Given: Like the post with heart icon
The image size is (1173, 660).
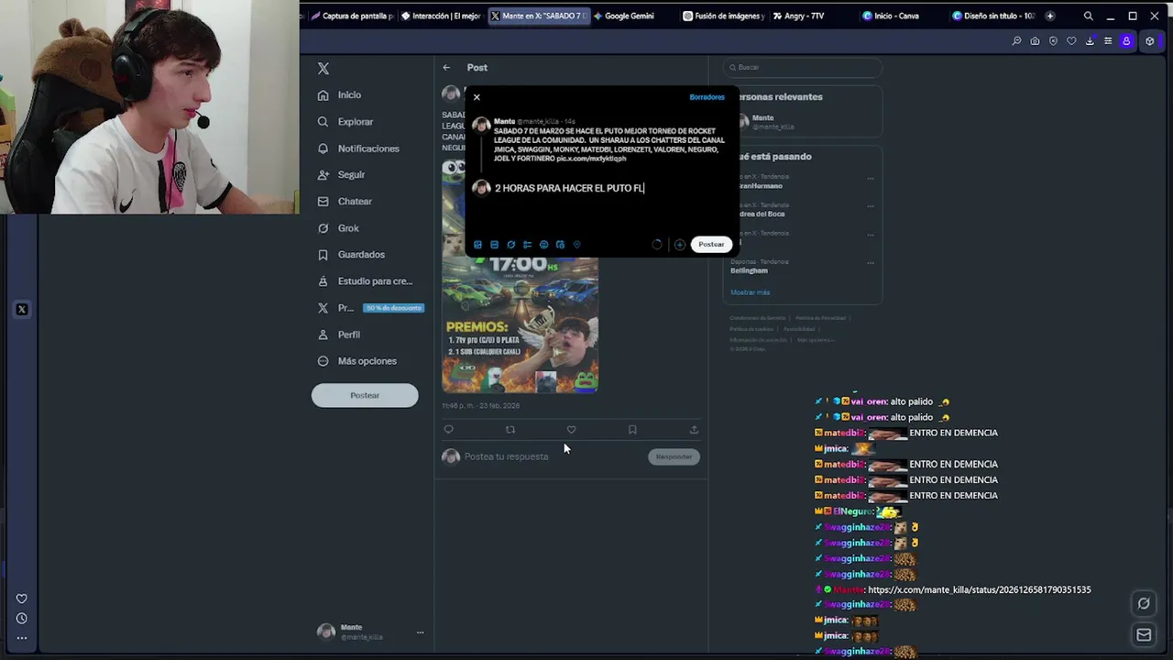Looking at the screenshot, I should click(x=571, y=430).
